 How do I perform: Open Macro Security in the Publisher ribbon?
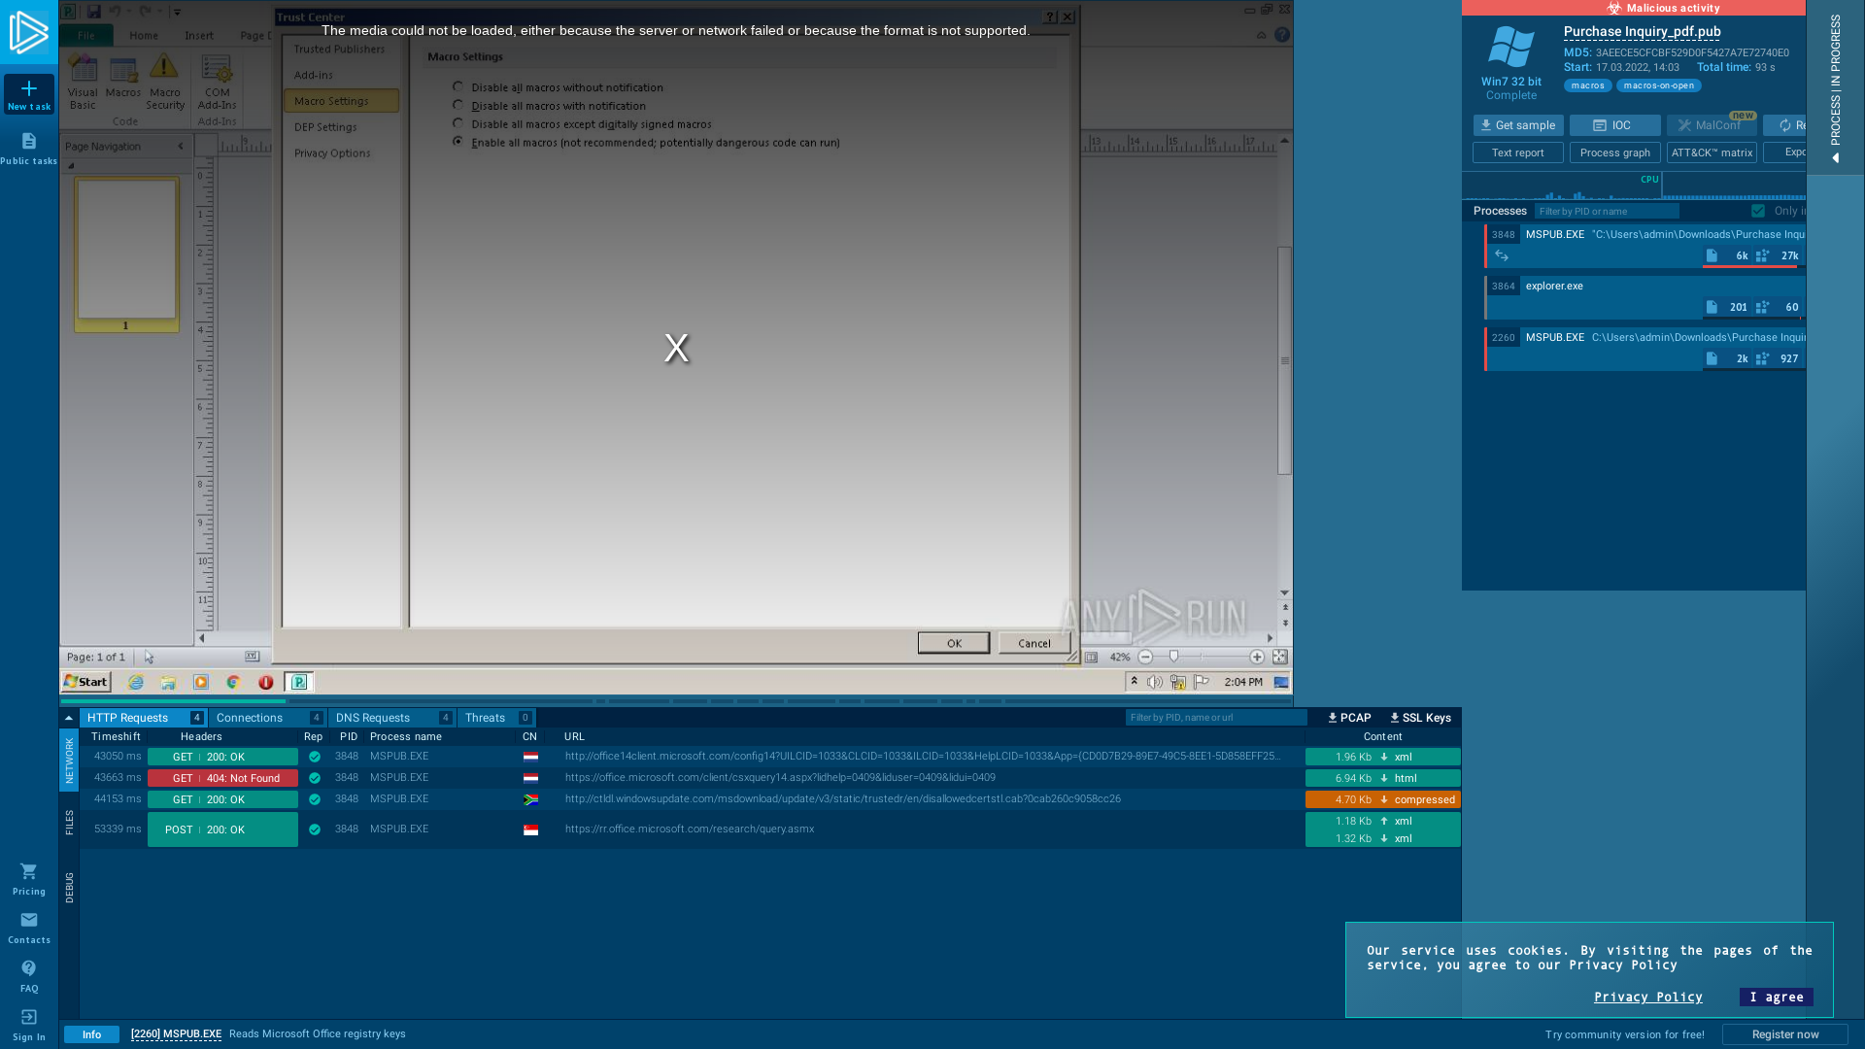[165, 82]
